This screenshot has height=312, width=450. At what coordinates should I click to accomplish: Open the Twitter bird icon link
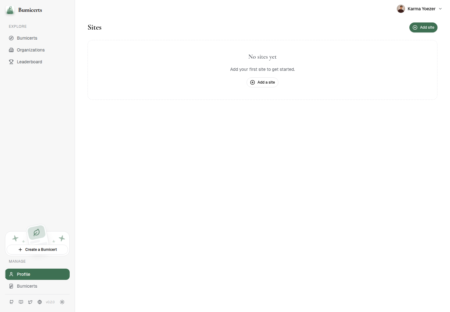pyautogui.click(x=30, y=302)
